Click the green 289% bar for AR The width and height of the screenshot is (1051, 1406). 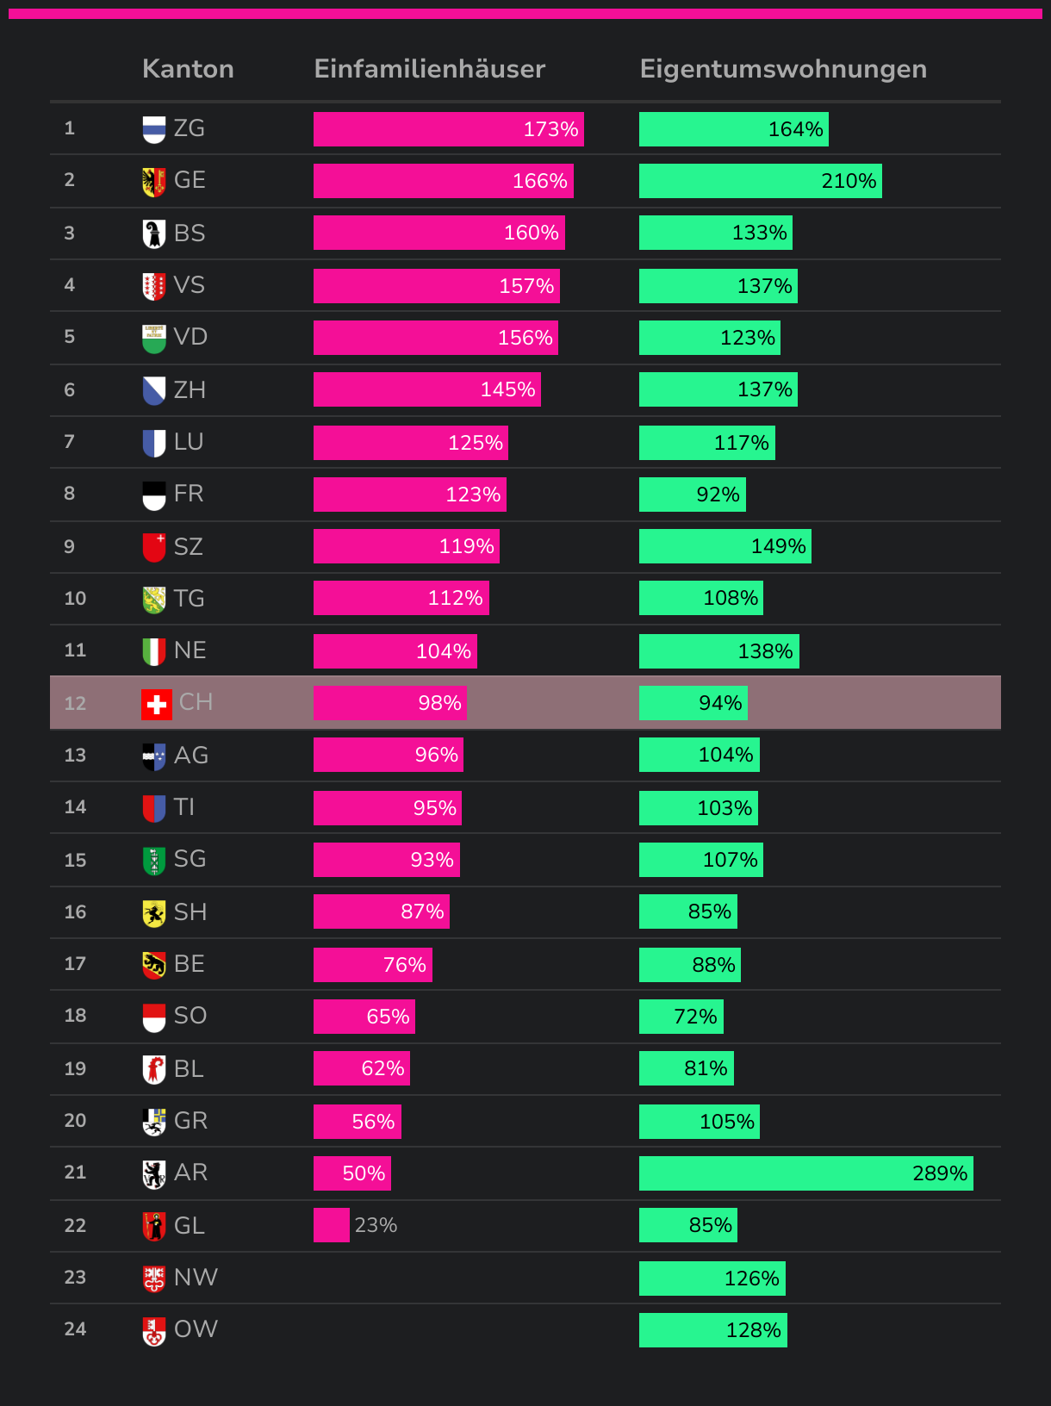805,1173
